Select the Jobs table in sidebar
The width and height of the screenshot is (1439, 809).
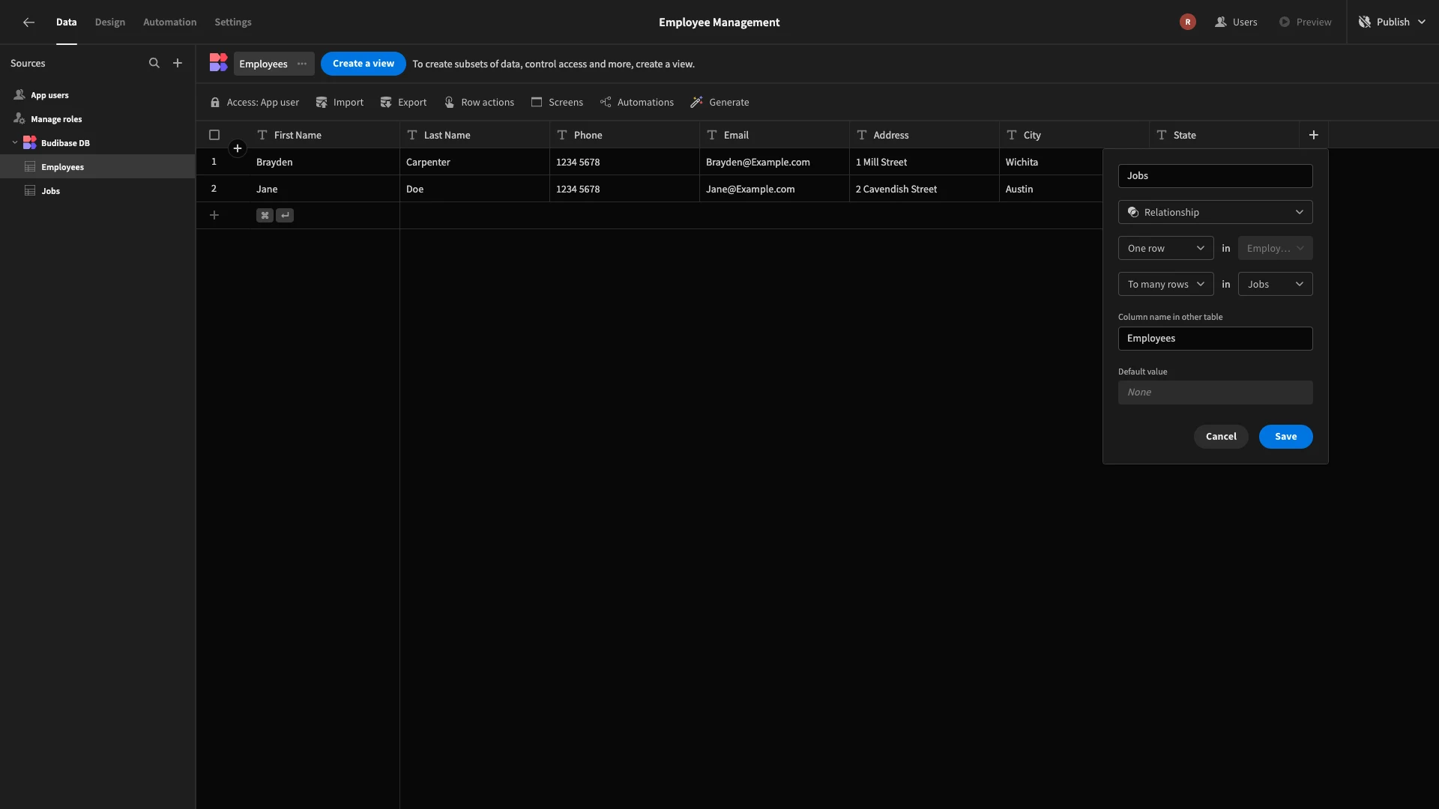coord(97,191)
